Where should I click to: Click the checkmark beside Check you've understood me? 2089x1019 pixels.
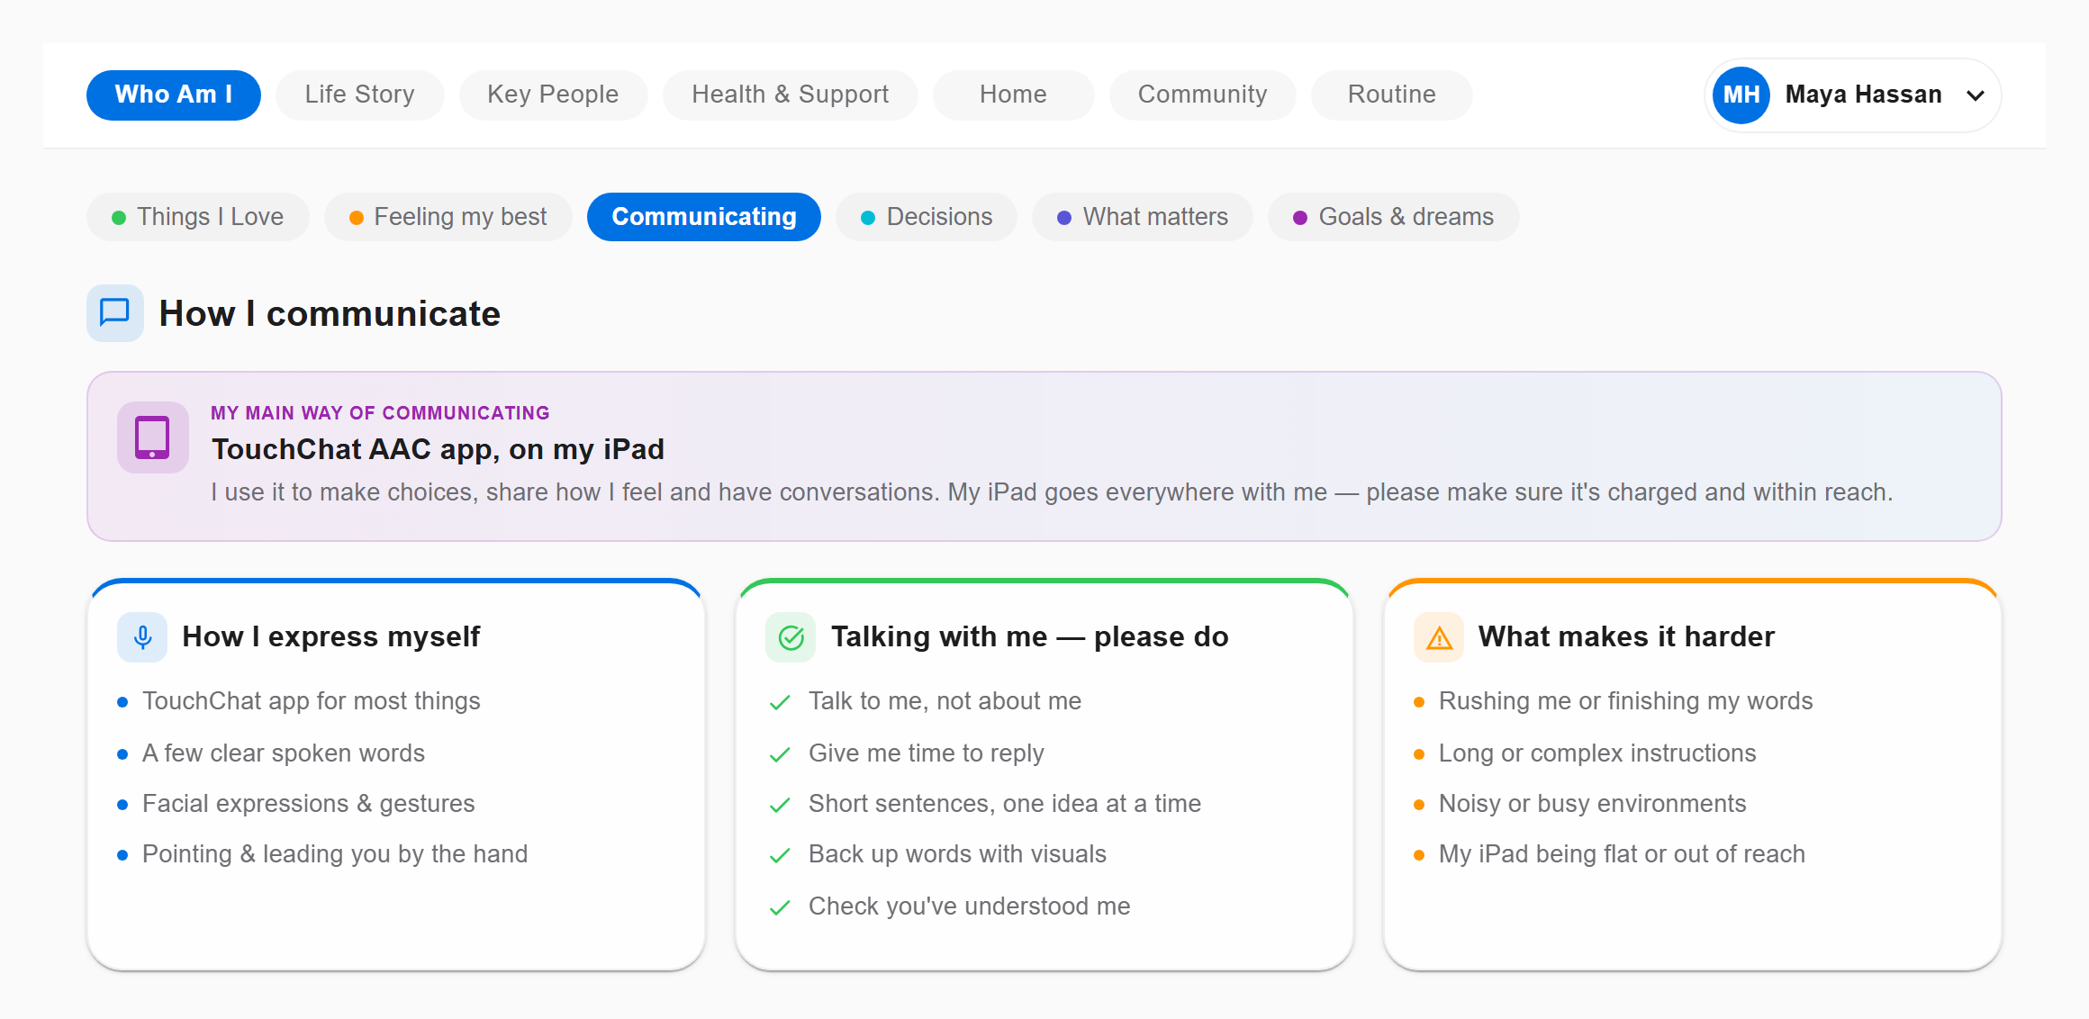780,907
